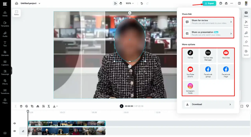The width and height of the screenshot is (251, 137).
Task: Click the double chevron above oval mask
Action: pyautogui.click(x=130, y=13)
